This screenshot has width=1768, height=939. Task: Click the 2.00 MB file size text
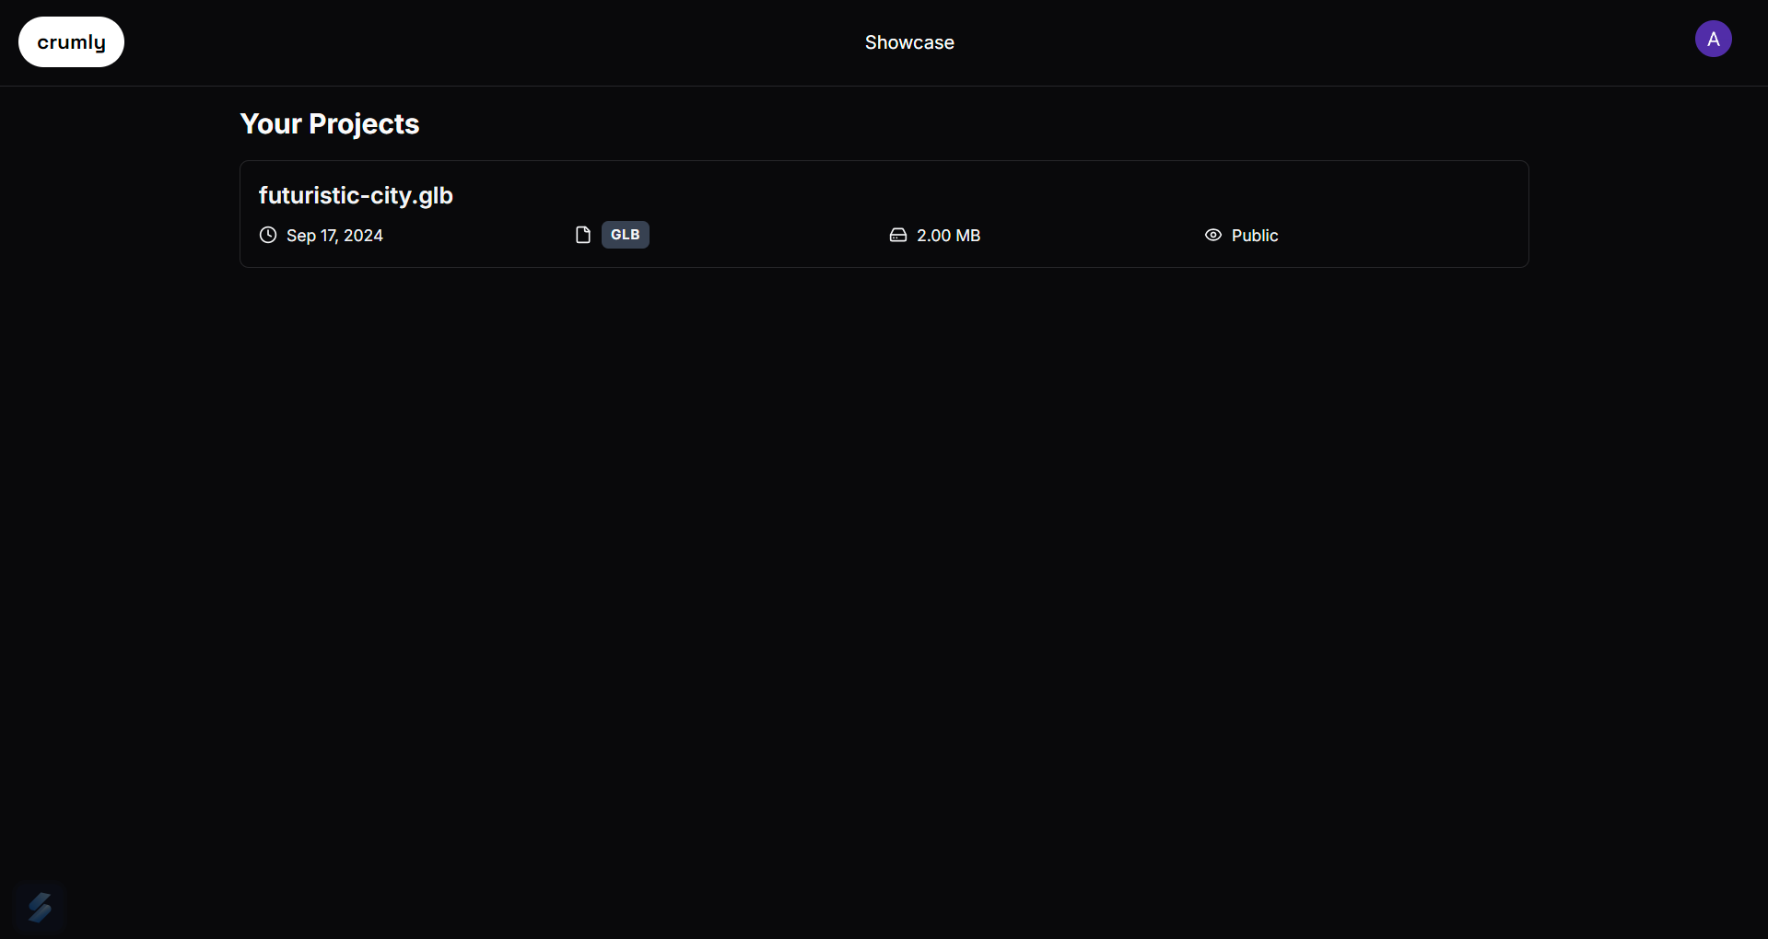coord(948,236)
